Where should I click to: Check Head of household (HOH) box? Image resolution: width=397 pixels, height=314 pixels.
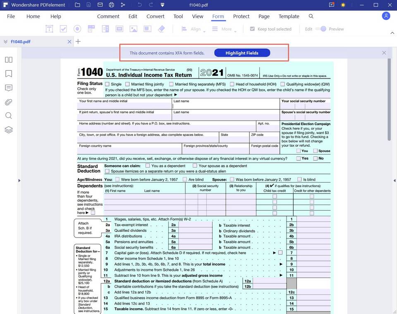tap(232, 84)
